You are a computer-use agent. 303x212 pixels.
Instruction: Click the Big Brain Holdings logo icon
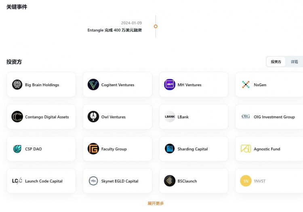pyautogui.click(x=17, y=85)
